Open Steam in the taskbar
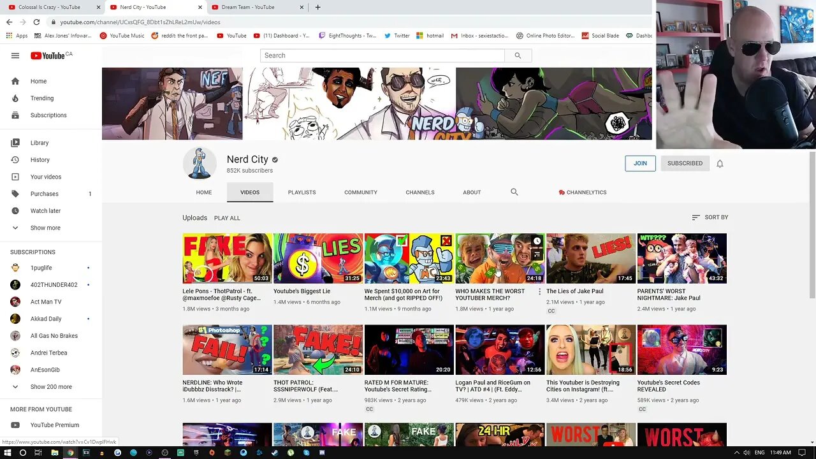Viewport: 816px width, 459px height. (x=275, y=453)
